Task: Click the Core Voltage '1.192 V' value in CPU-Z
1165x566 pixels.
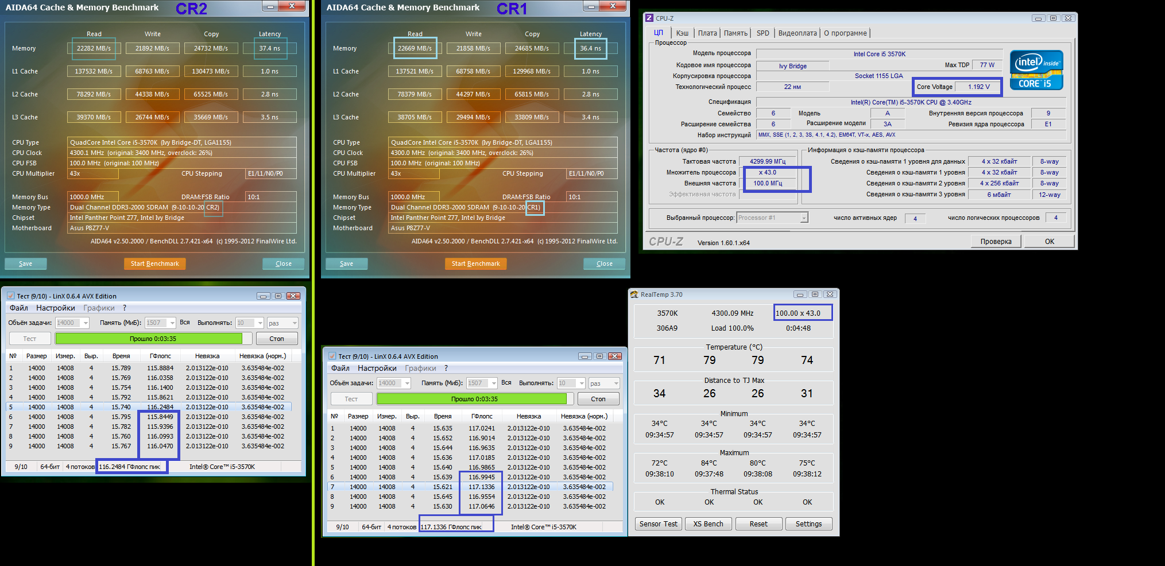Action: point(979,87)
